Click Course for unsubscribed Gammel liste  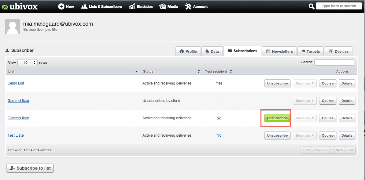point(328,101)
